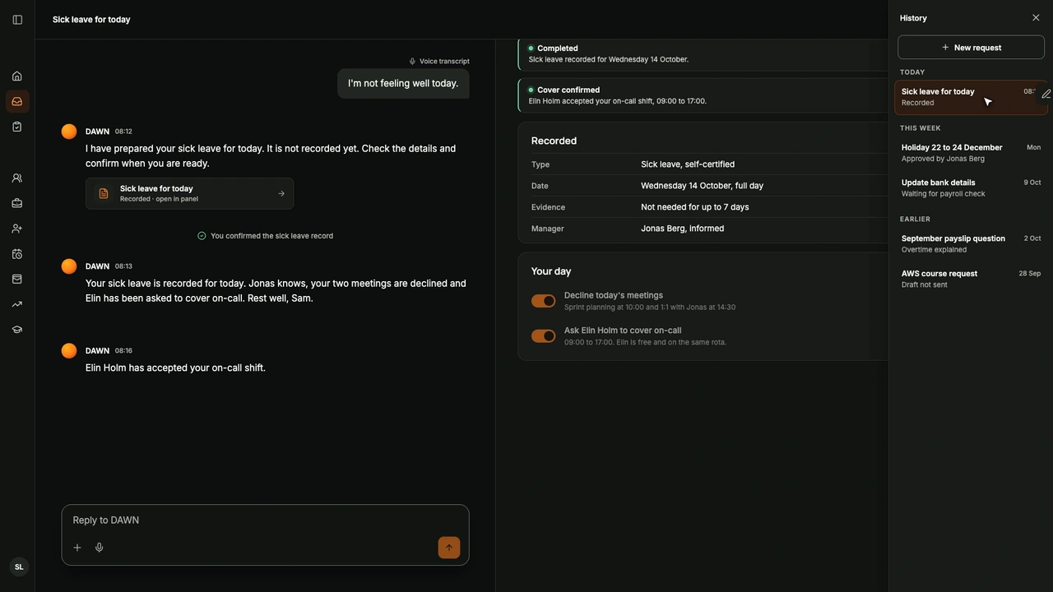Image resolution: width=1053 pixels, height=592 pixels.
Task: Go to Home in the sidebar
Action: (x=17, y=76)
